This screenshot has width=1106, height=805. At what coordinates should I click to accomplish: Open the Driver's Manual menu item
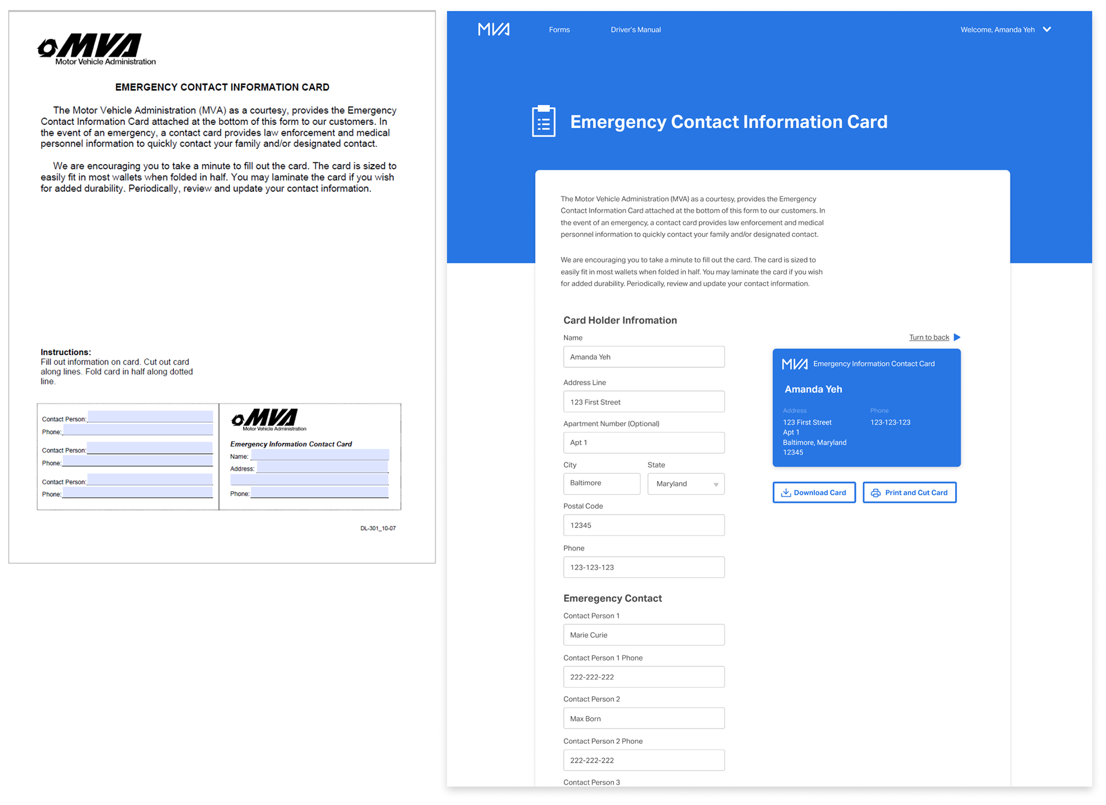pyautogui.click(x=635, y=30)
